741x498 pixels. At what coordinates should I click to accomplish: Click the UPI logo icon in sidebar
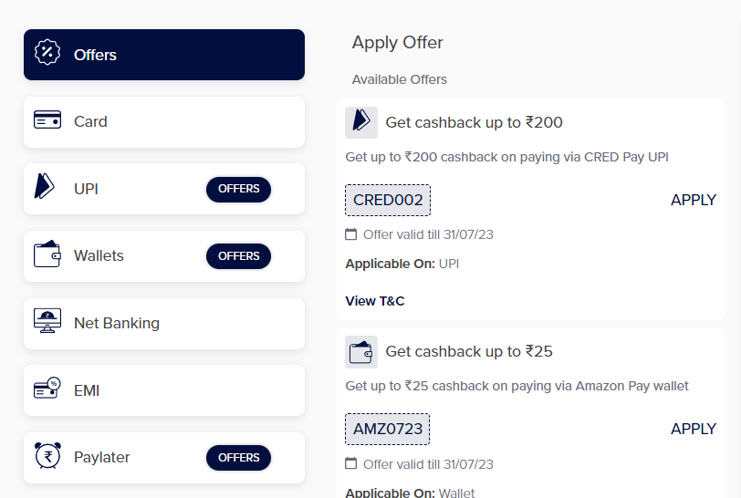44,189
